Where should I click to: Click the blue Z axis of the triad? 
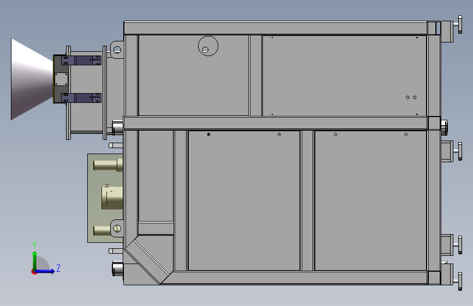click(45, 271)
